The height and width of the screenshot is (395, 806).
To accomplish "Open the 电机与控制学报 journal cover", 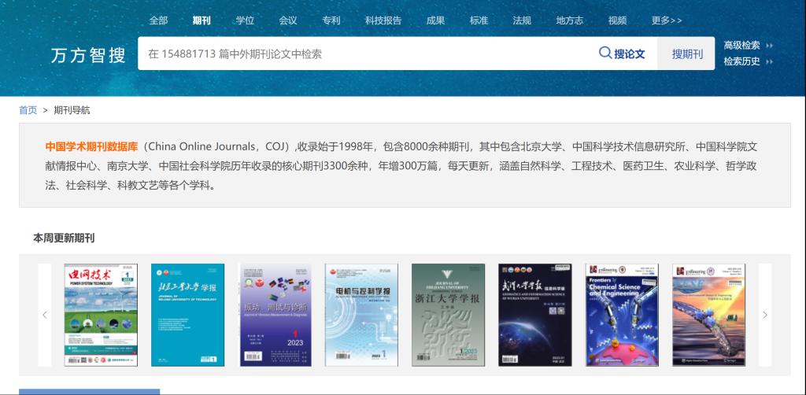I will (x=361, y=315).
